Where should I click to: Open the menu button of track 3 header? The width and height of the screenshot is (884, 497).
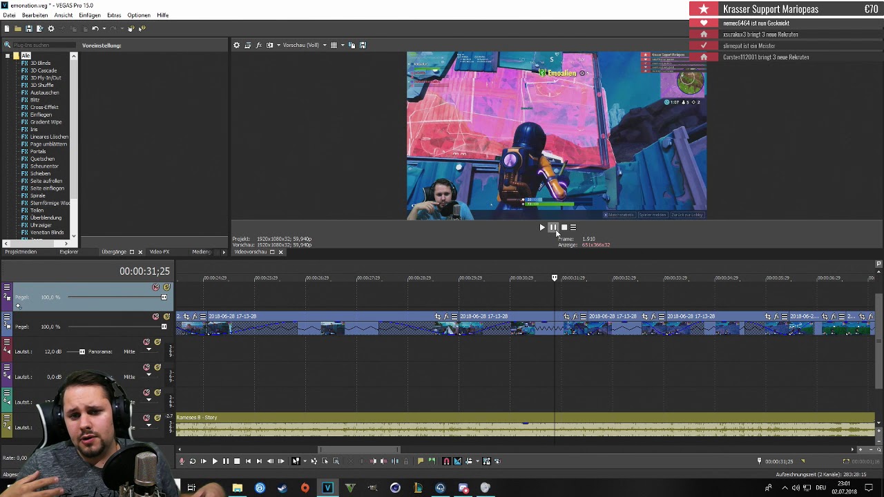coord(7,316)
